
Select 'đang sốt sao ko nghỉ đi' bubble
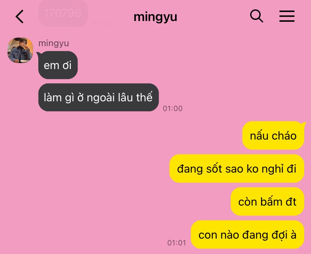point(237,168)
